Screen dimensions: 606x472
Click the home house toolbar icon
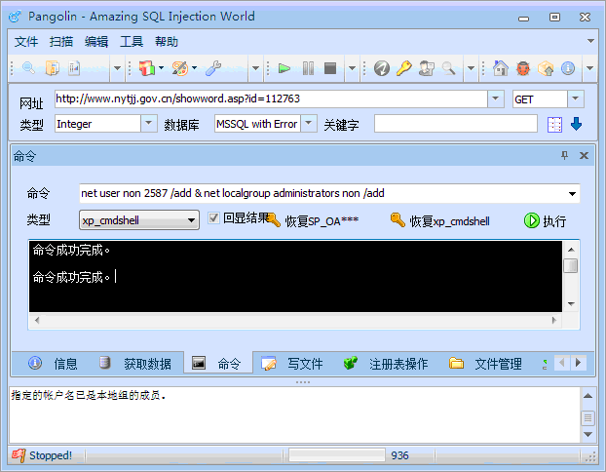[x=501, y=68]
